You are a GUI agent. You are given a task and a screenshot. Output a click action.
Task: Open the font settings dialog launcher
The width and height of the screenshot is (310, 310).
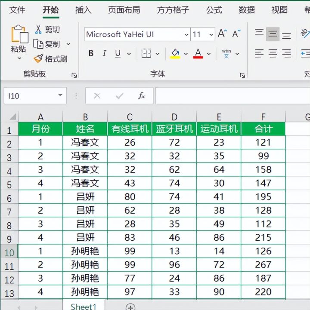[x=242, y=75]
